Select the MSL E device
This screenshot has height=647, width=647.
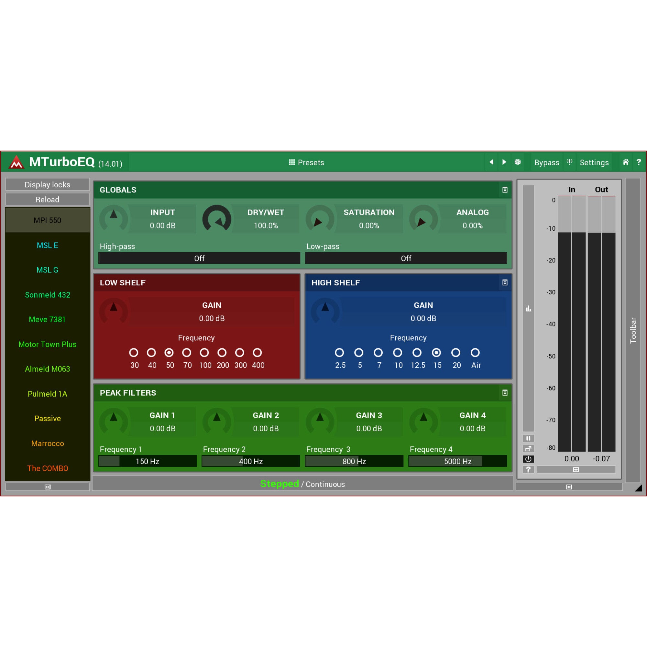click(48, 245)
